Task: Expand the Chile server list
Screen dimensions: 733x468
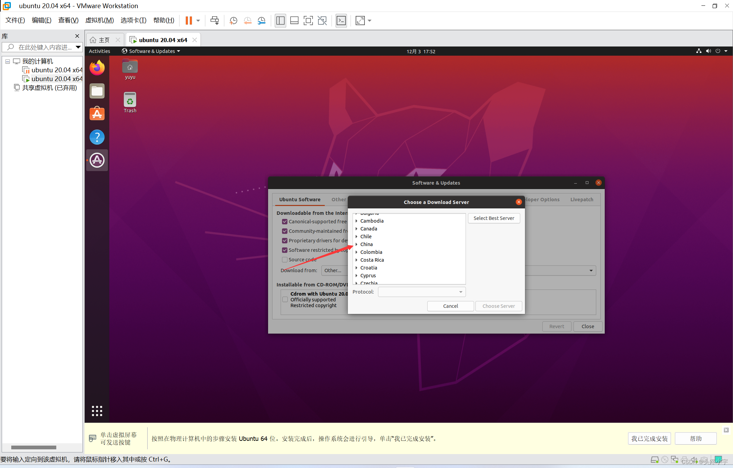Action: [x=356, y=237]
